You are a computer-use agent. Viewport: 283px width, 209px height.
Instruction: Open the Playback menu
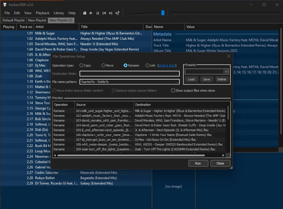(x=42, y=13)
